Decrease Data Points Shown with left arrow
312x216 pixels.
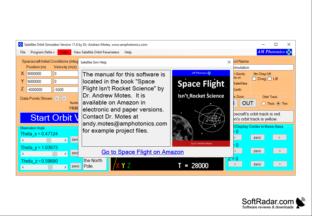[57, 99]
